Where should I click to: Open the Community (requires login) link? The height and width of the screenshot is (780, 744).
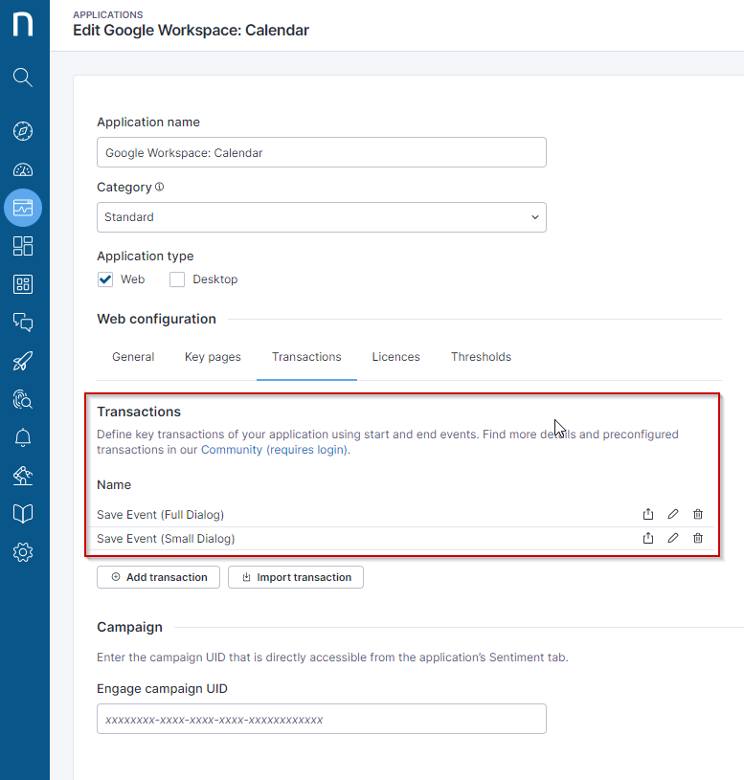click(274, 450)
